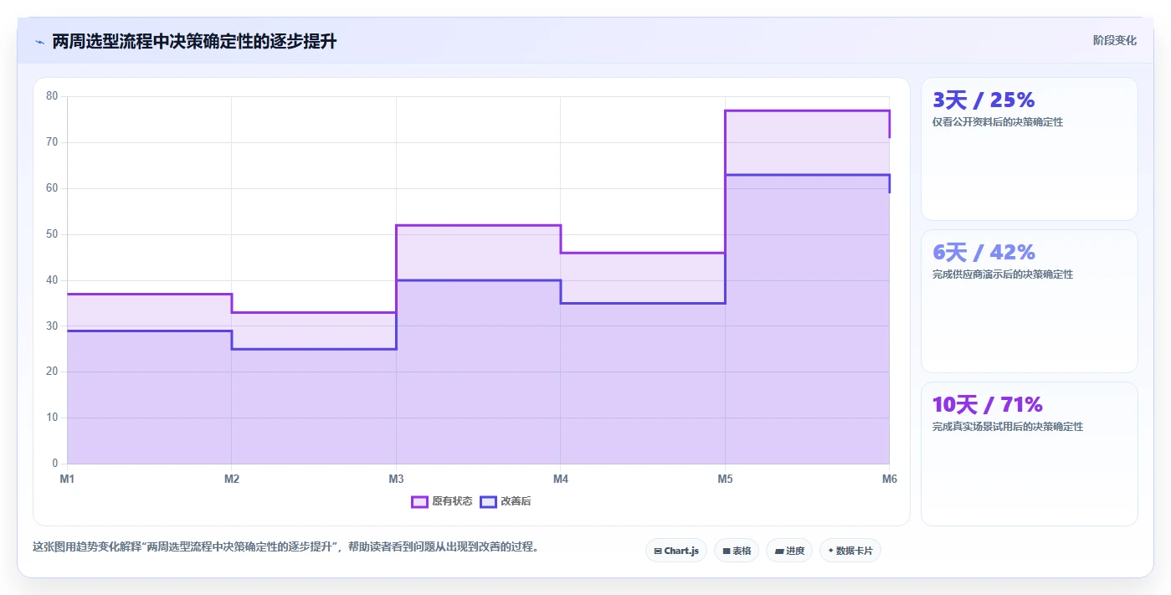
Task: Click the text 完成真实场景试用后的决策确定性
Action: 1008,427
